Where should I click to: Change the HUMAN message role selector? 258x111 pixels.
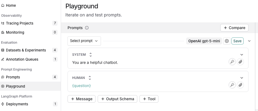click(90, 78)
